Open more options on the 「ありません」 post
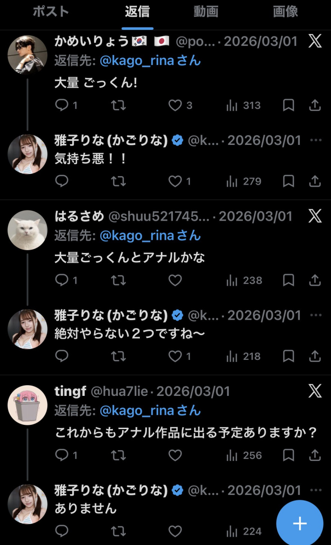This screenshot has width=331, height=545. (317, 490)
